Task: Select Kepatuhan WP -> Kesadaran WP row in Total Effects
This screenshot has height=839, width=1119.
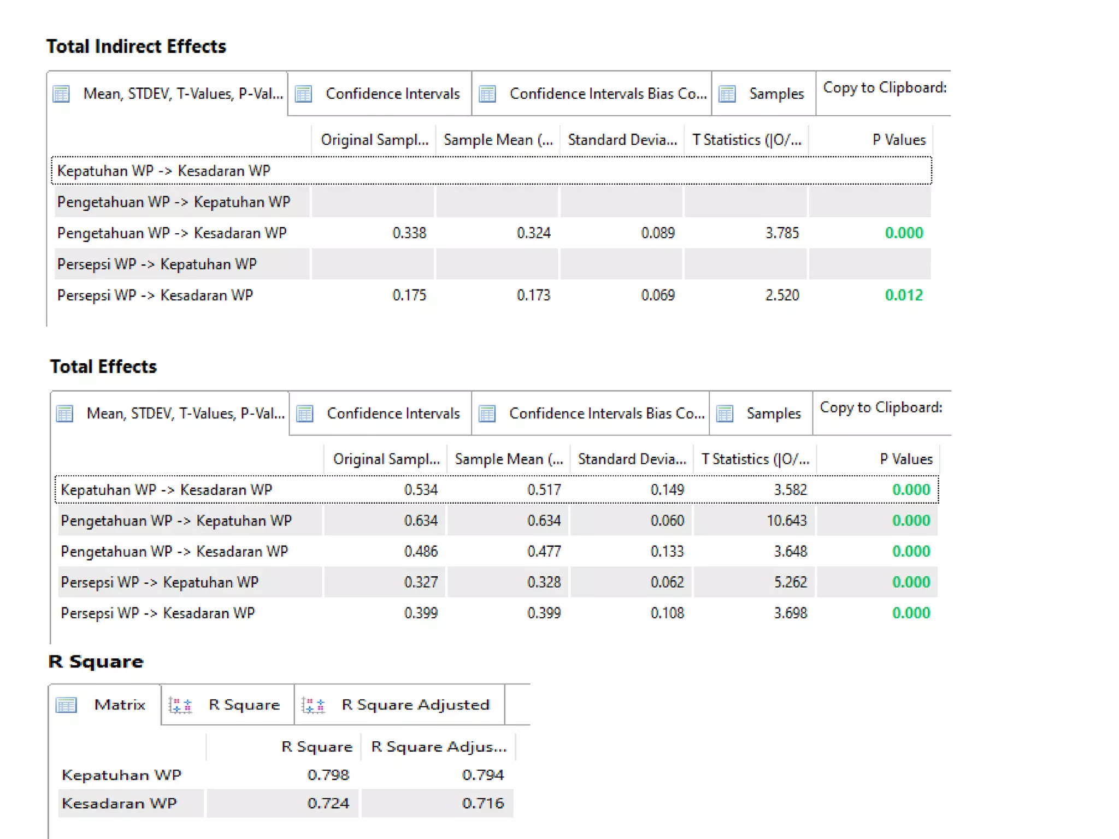Action: pos(166,490)
